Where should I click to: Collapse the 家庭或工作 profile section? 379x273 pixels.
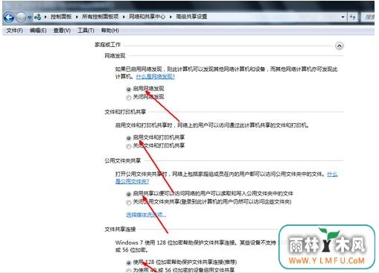pos(340,45)
